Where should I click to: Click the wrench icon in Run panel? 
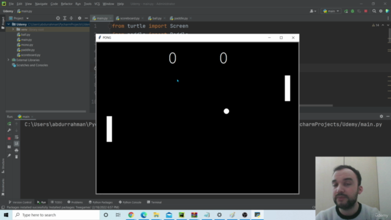coord(9,130)
